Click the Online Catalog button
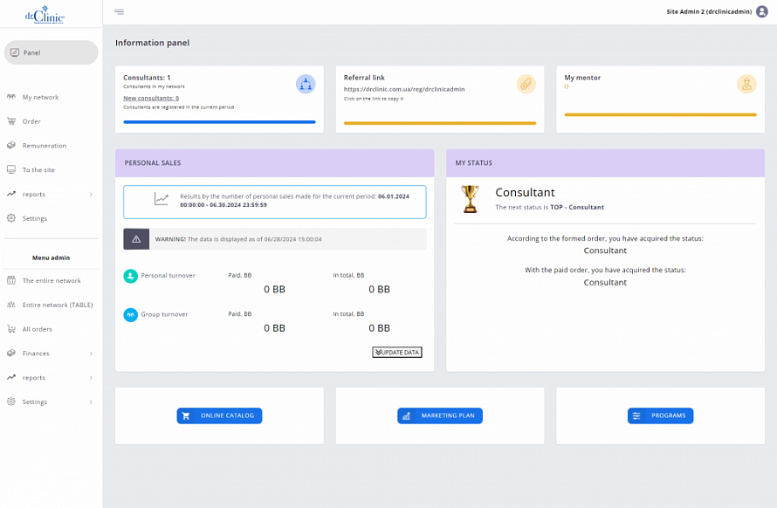This screenshot has height=508, width=777. [219, 415]
